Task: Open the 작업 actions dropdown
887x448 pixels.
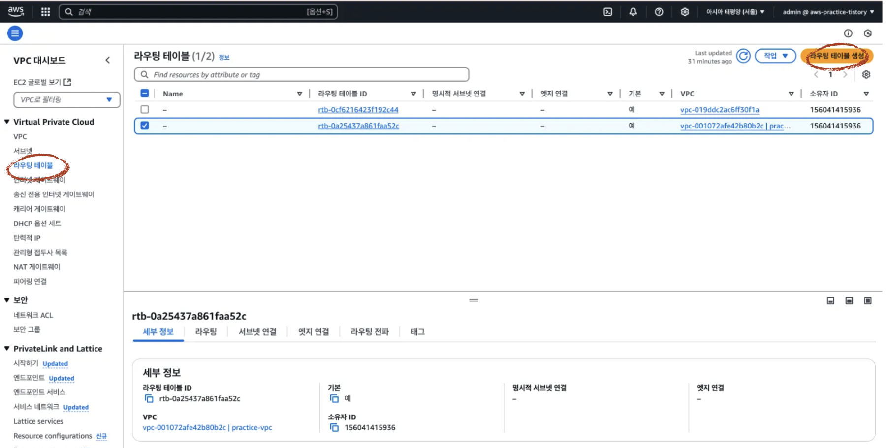Action: click(775, 56)
